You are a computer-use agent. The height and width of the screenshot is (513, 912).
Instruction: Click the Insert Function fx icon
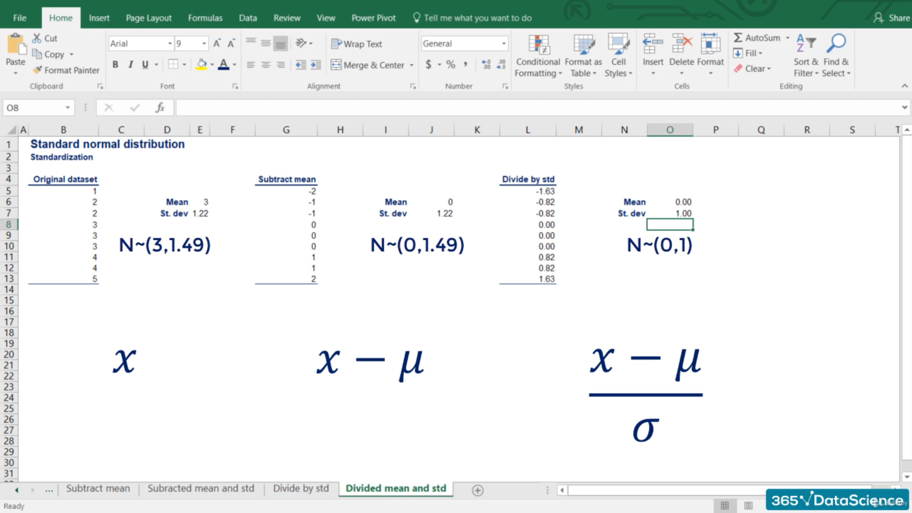[x=160, y=108]
